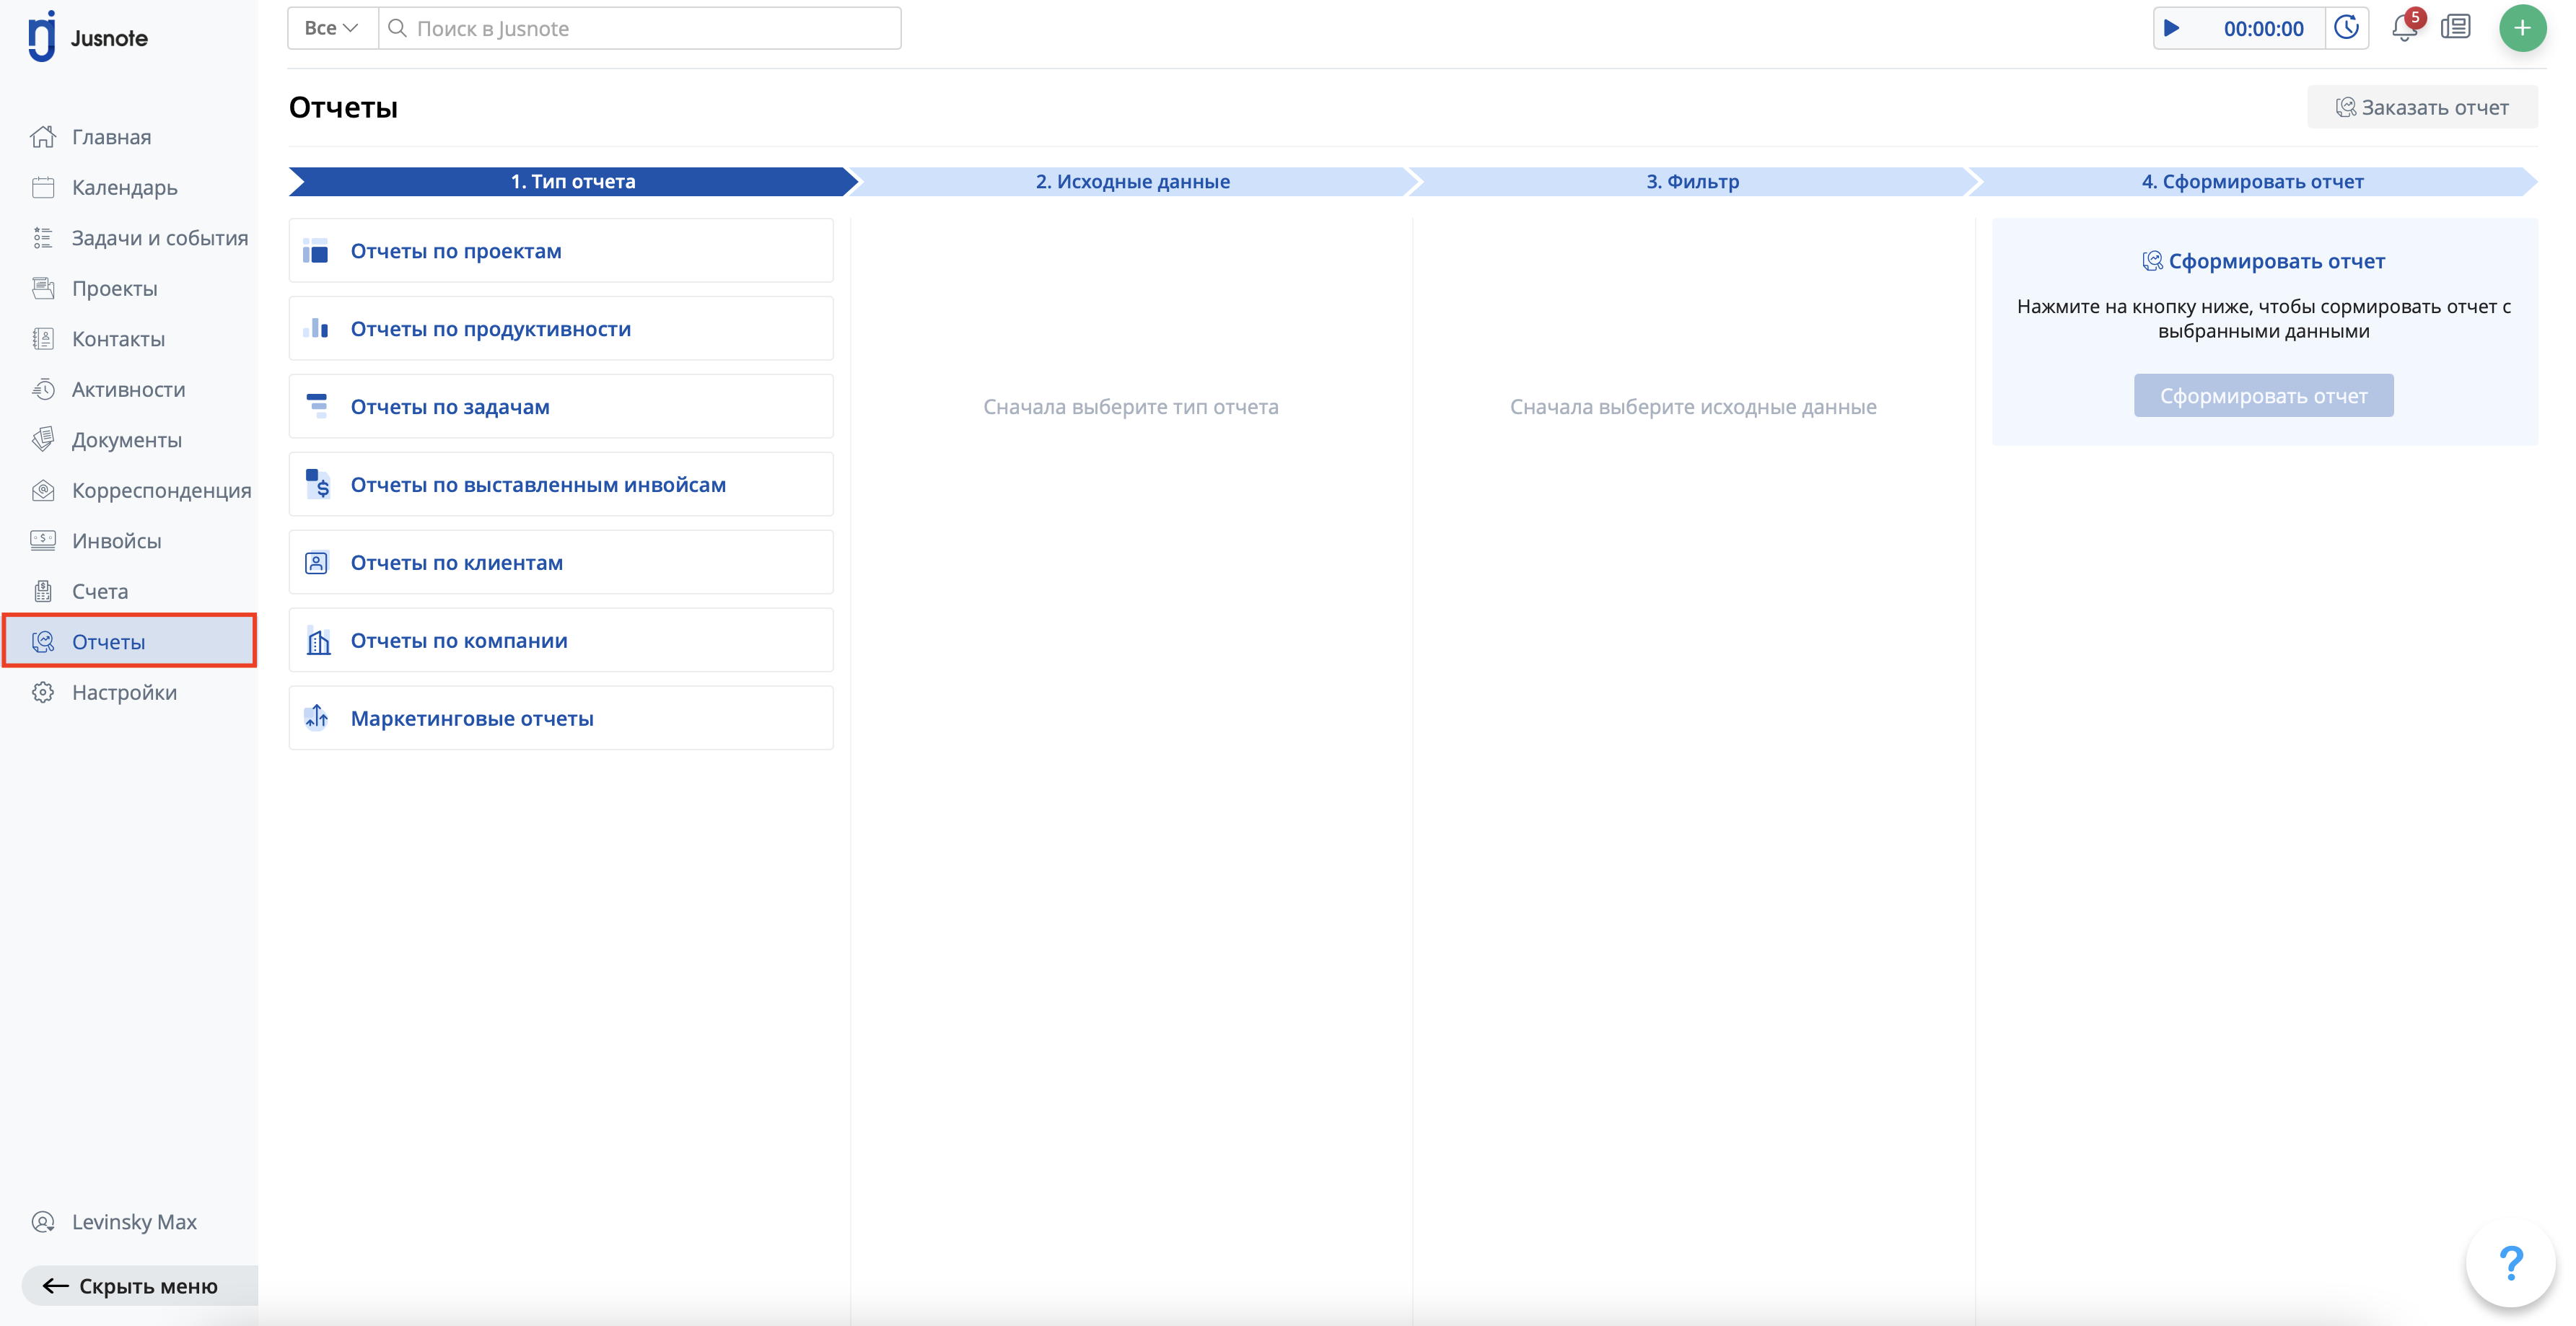Collapse sidebar with Скрыть меню
Image resolution: width=2576 pixels, height=1326 pixels.
click(x=130, y=1285)
